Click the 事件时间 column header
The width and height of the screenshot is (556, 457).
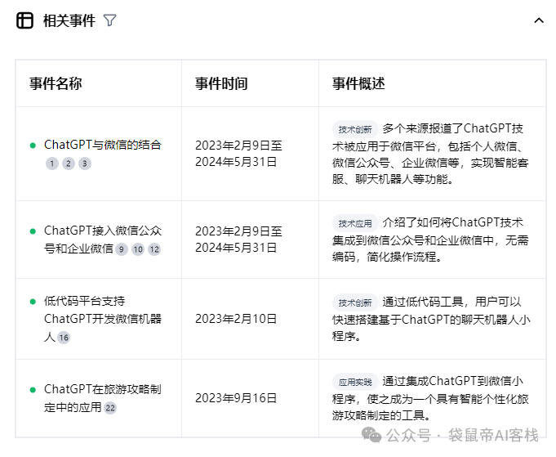point(221,84)
